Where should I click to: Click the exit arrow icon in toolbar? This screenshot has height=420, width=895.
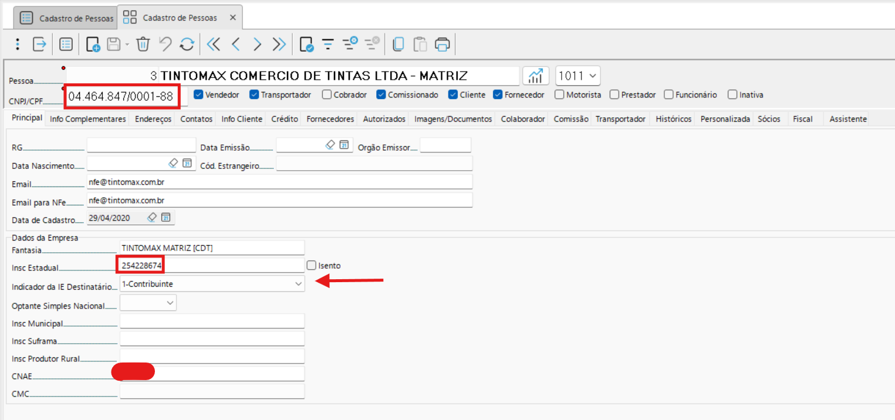coord(39,44)
